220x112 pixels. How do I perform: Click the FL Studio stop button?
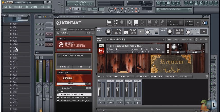pyautogui.click(x=79, y=9)
